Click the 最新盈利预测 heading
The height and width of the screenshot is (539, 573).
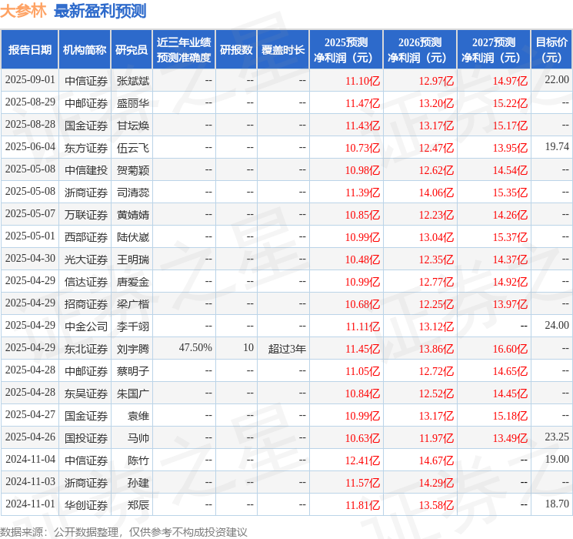click(100, 11)
